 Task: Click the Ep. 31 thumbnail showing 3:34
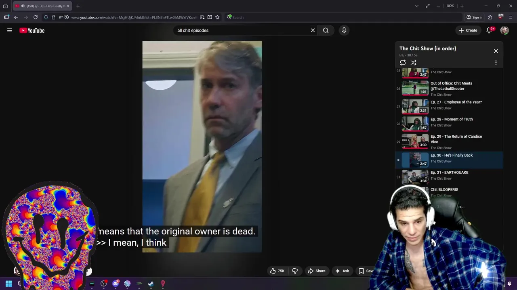[415, 177]
